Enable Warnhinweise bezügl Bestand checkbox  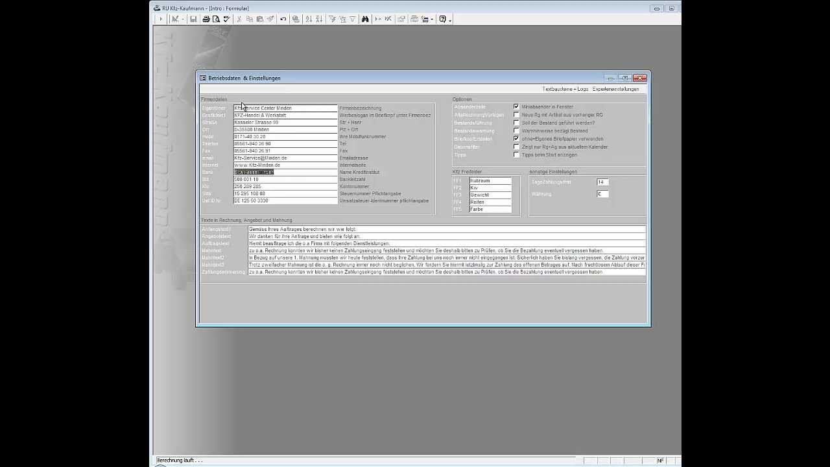pos(516,130)
